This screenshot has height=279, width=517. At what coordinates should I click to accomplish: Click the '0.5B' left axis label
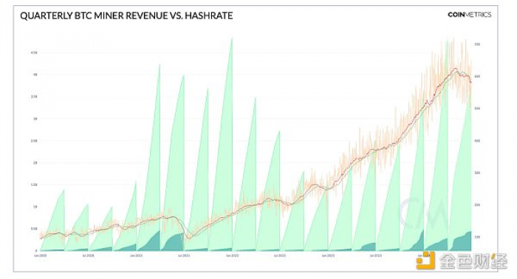tap(34, 229)
